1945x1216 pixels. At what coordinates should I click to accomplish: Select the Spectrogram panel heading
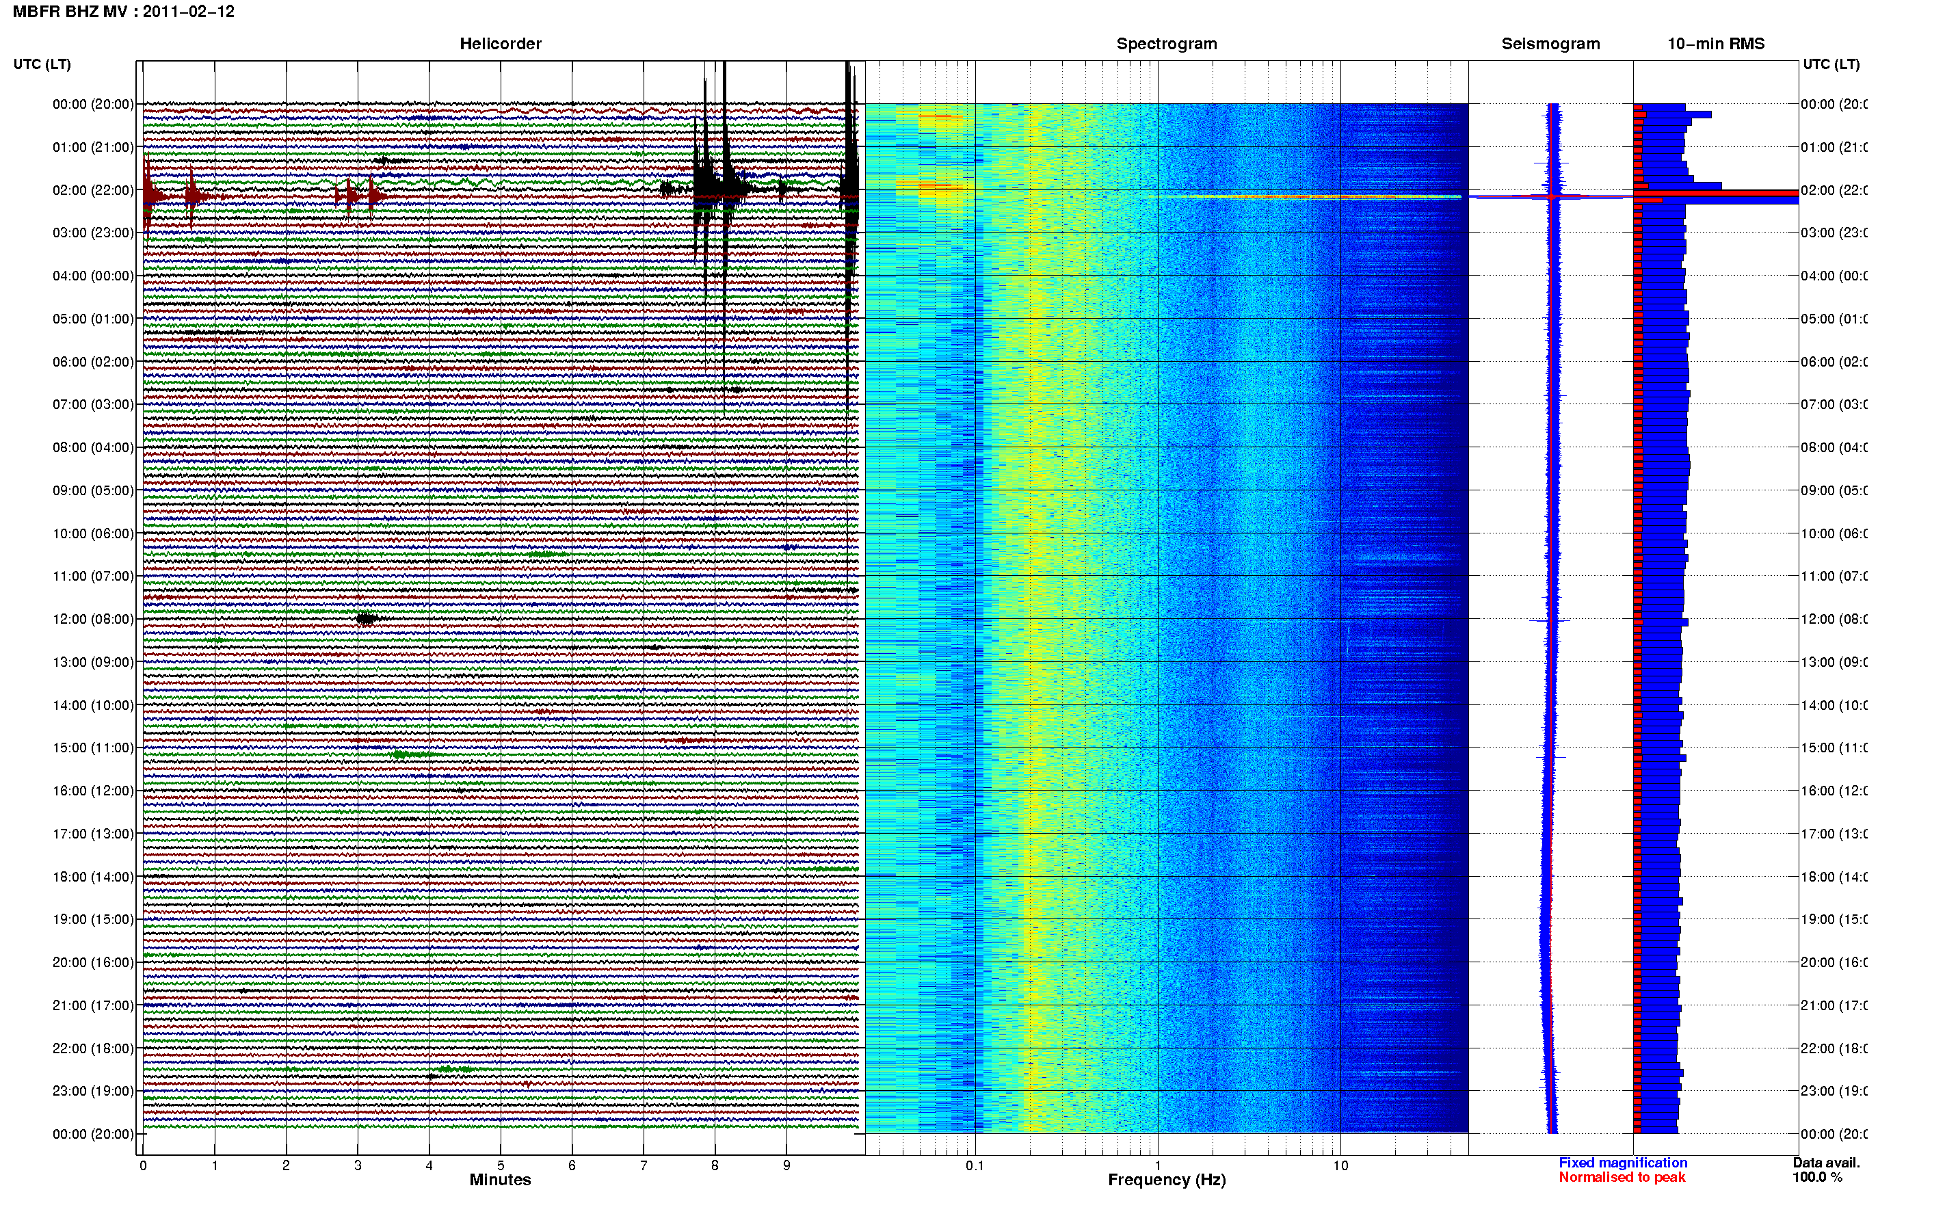(1167, 44)
